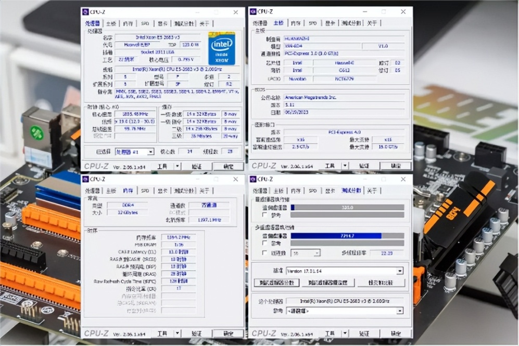Click the CPU-Z title icon in the benchmark window
Image resolution: width=519 pixels, height=346 pixels.
point(253,179)
